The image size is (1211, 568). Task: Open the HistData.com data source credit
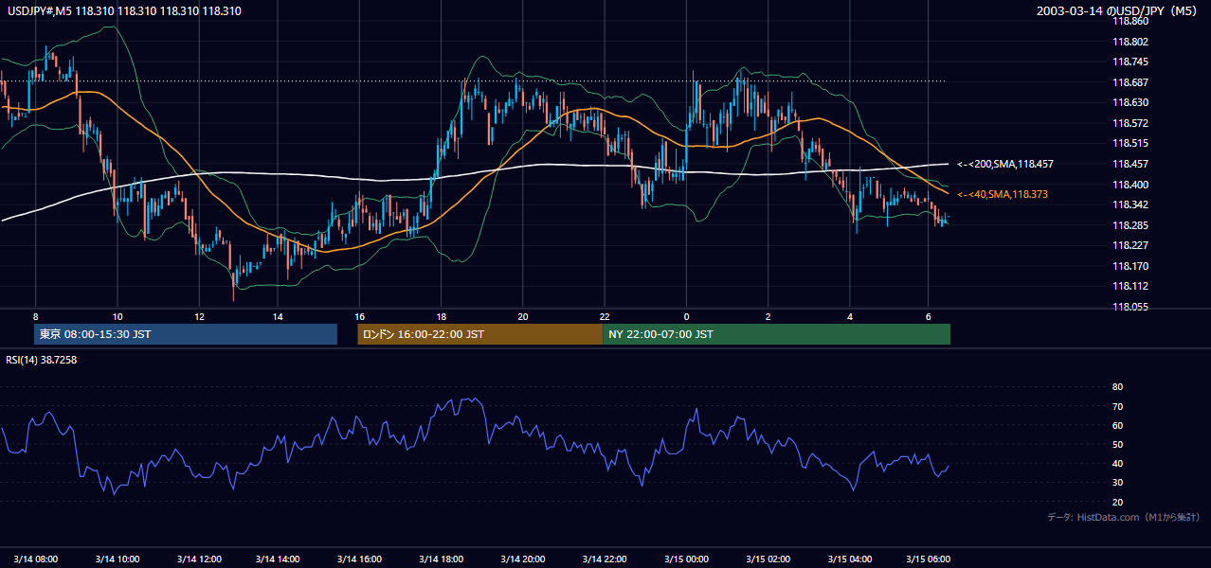coord(1124,518)
